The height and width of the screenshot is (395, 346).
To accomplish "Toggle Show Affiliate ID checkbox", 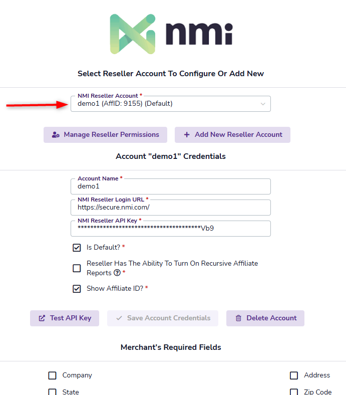I will tap(77, 289).
